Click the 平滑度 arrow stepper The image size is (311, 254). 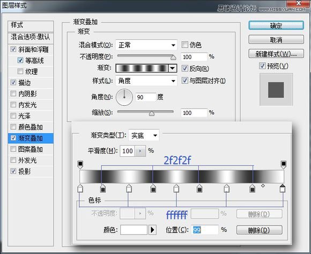tap(140, 151)
